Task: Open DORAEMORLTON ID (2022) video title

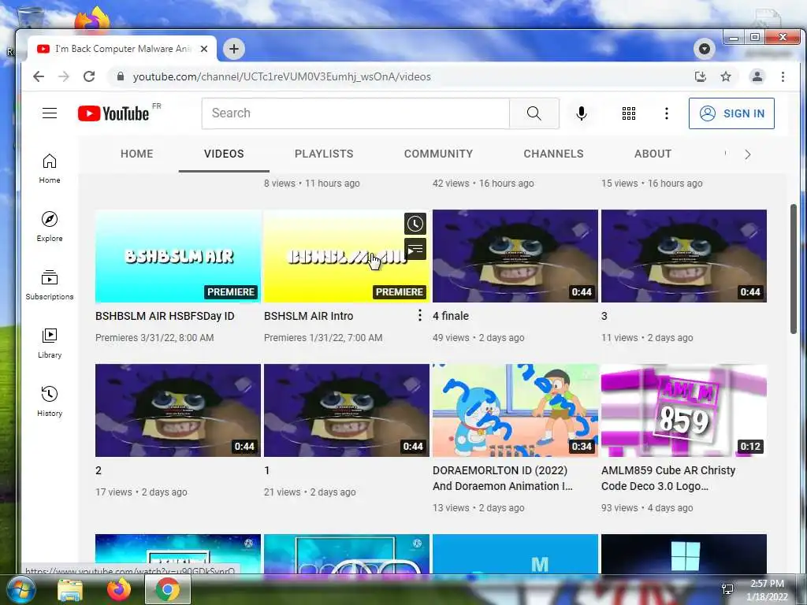Action: coord(502,478)
